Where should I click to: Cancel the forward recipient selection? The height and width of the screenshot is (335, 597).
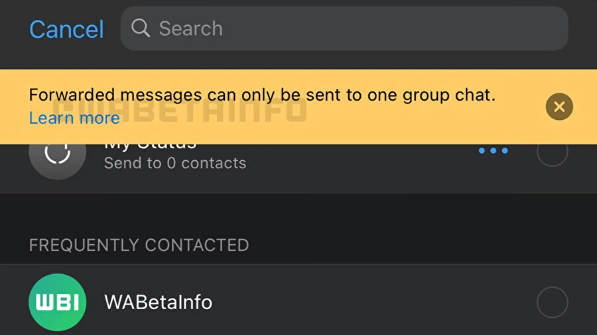click(x=66, y=29)
